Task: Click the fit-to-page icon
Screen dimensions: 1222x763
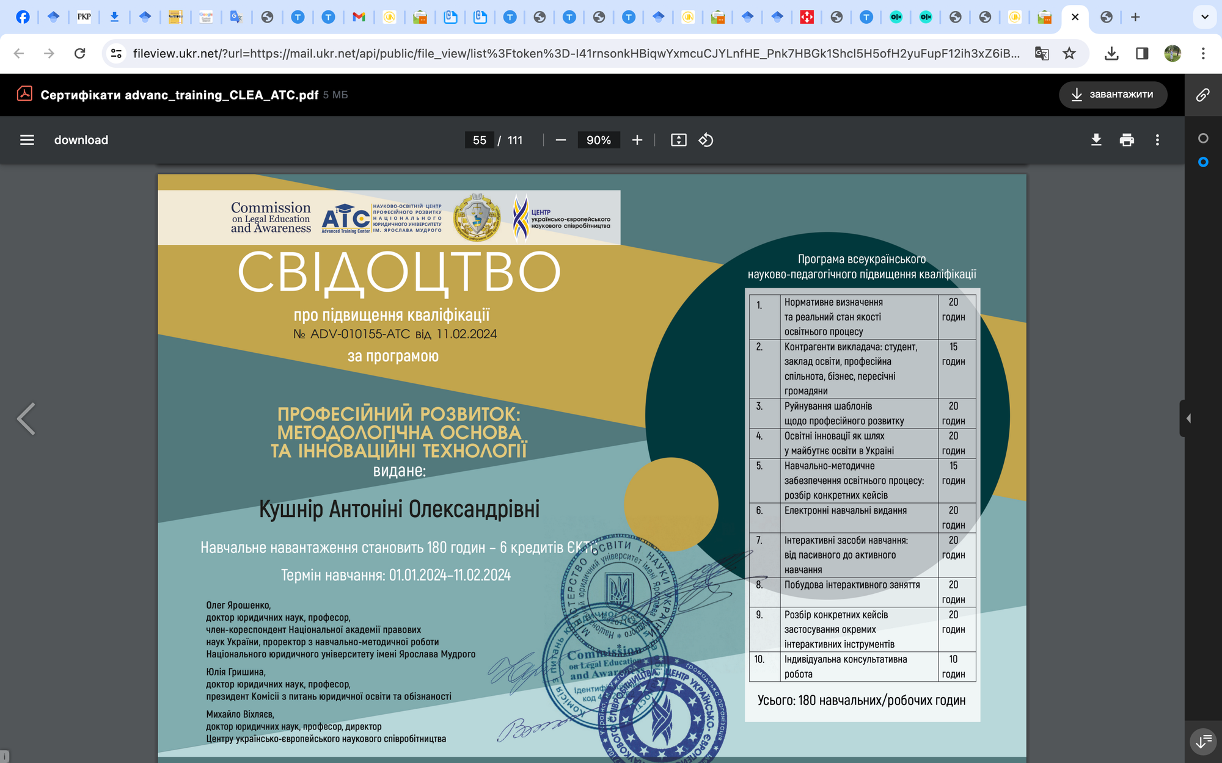Action: coord(678,140)
